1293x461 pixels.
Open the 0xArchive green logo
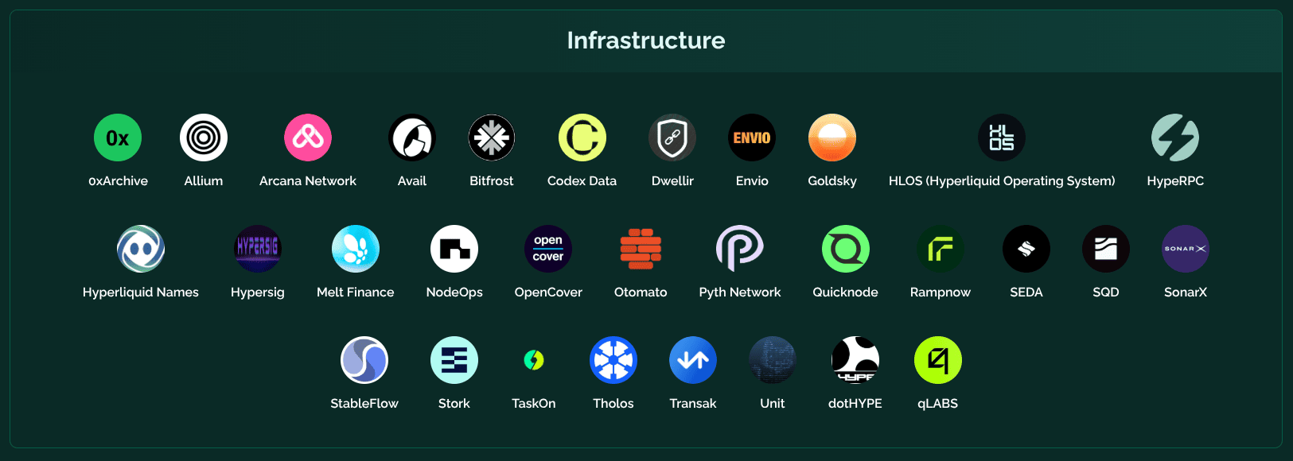[118, 138]
